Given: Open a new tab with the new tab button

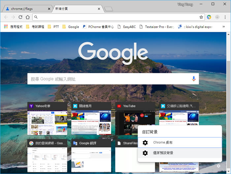Looking at the screenshot, I should tap(108, 9).
